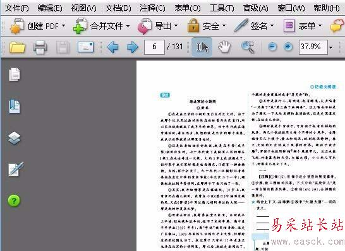Open a file with the folder icon
345x251 pixels.
[x=17, y=47]
